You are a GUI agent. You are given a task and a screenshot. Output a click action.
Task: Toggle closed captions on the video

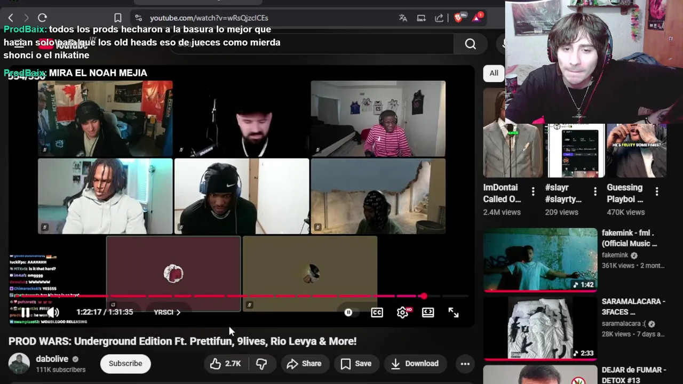377,313
